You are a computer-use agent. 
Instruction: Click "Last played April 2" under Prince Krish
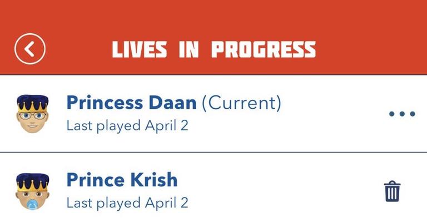tap(127, 203)
